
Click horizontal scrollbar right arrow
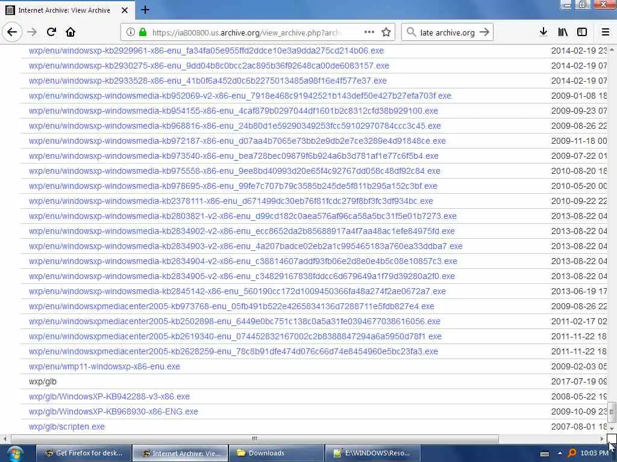coord(602,439)
